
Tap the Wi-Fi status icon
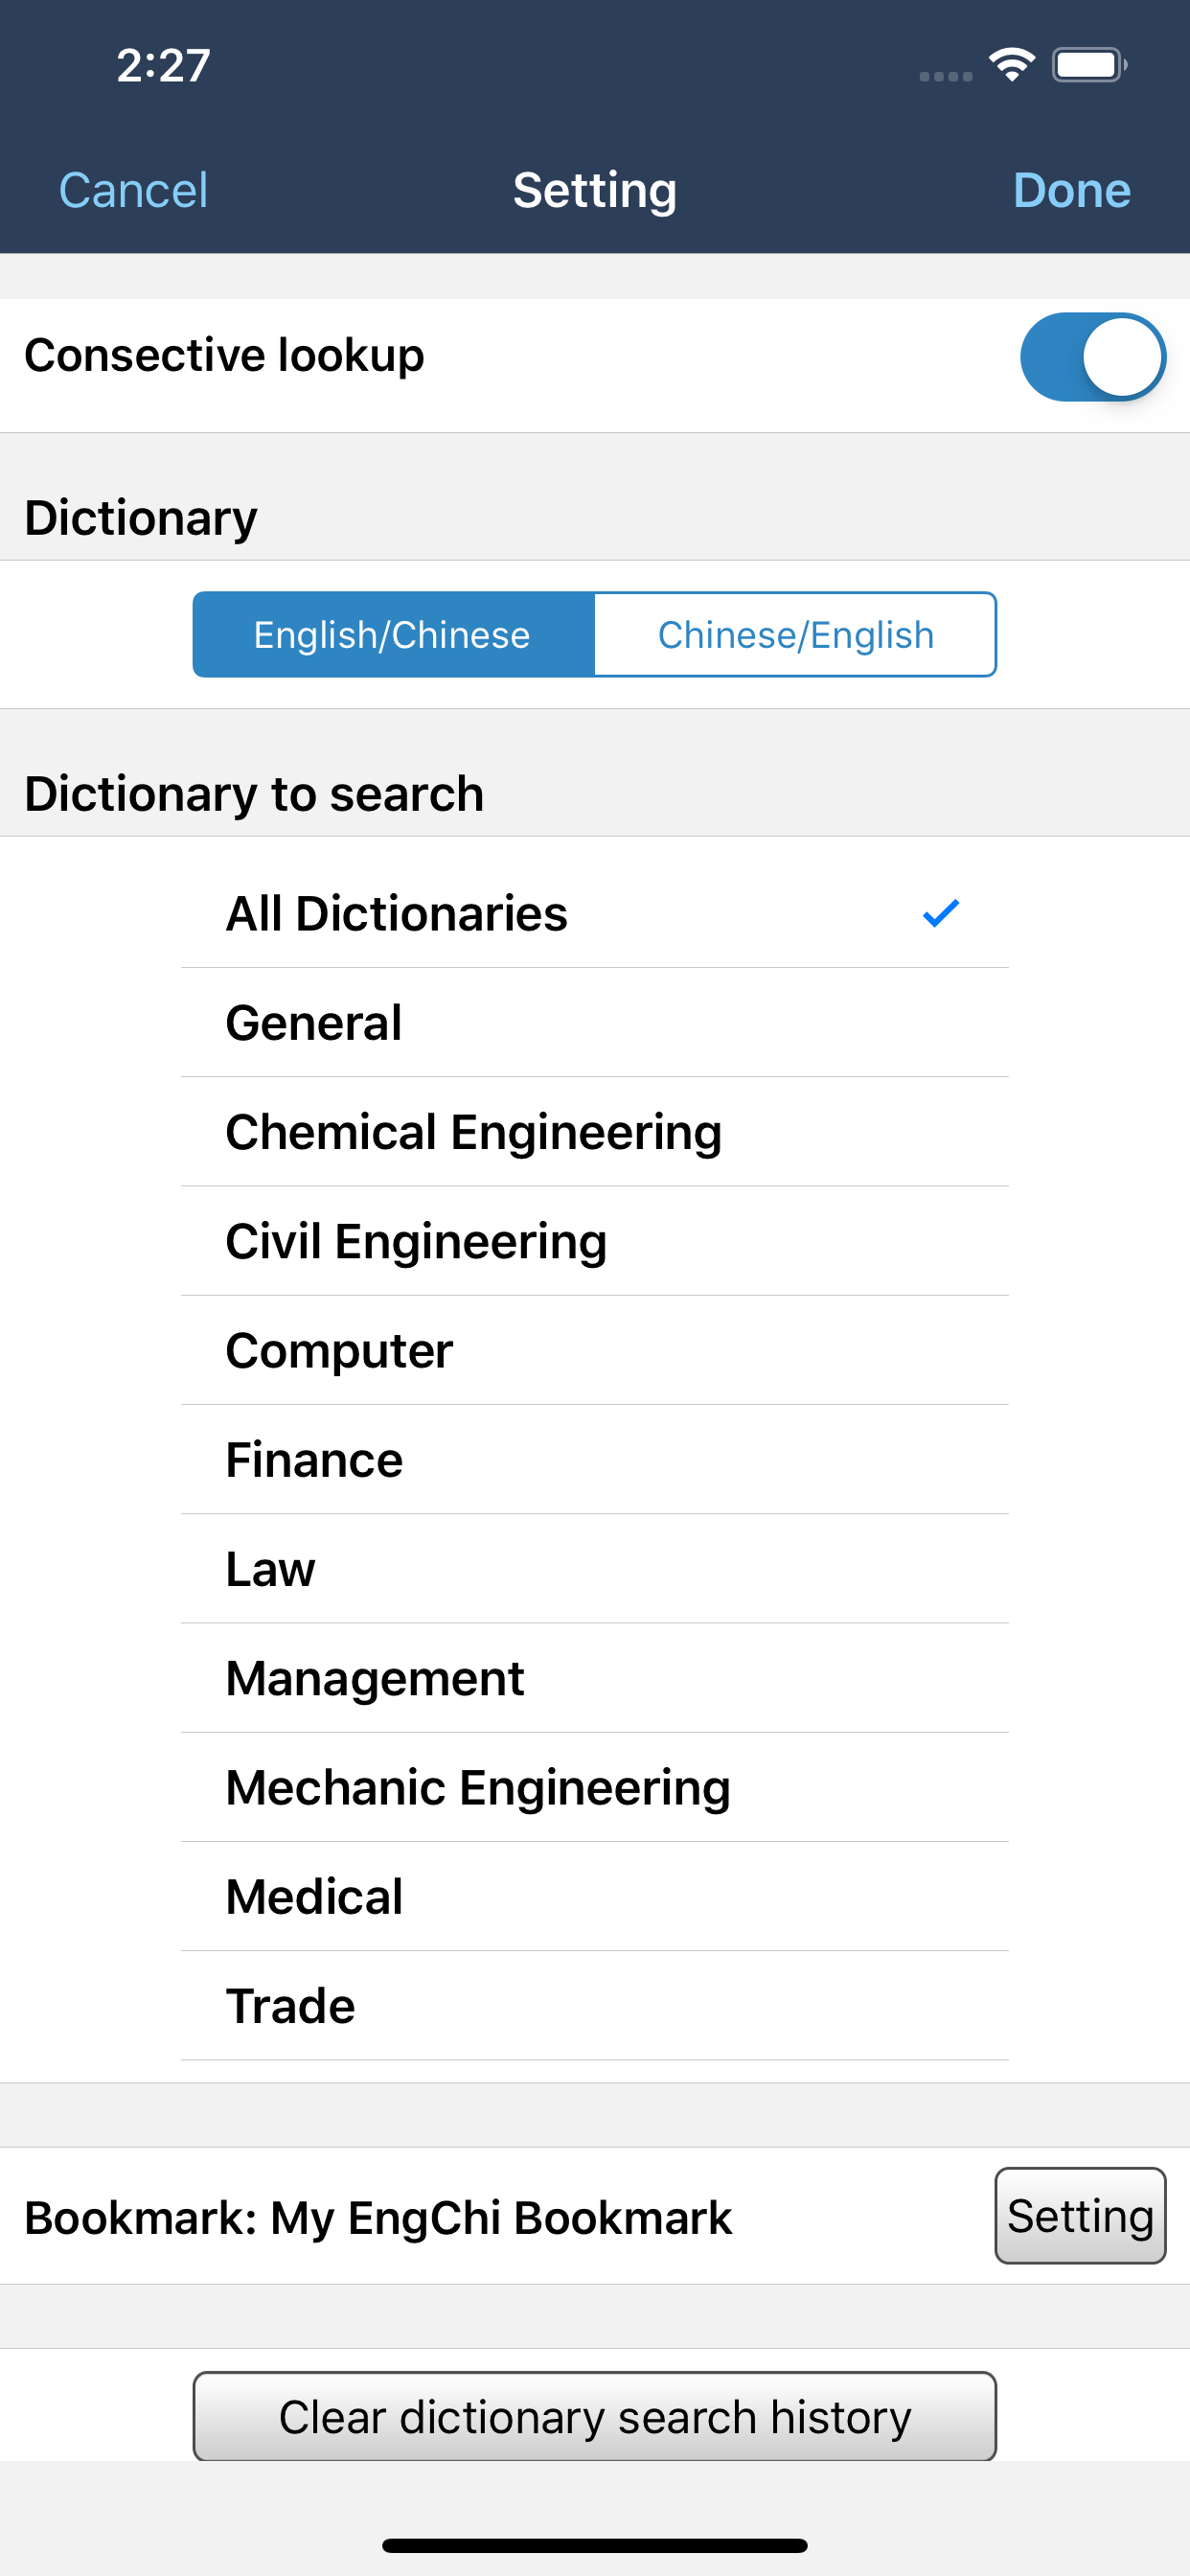pos(1011,65)
